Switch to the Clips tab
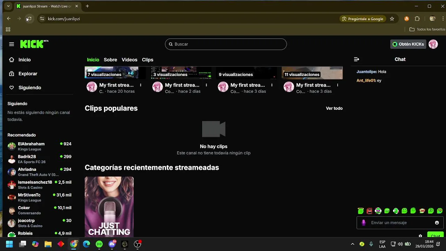446x251 pixels. point(147,60)
